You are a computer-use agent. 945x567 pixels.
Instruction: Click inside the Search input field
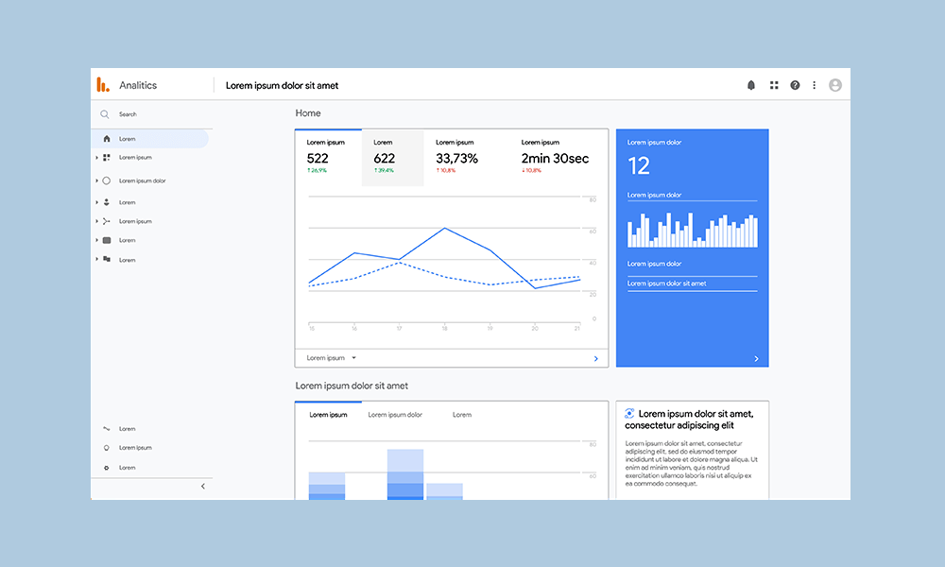point(142,114)
